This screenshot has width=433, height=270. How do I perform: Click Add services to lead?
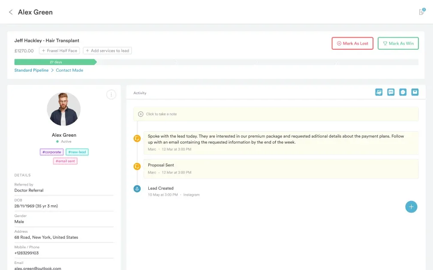coord(107,51)
